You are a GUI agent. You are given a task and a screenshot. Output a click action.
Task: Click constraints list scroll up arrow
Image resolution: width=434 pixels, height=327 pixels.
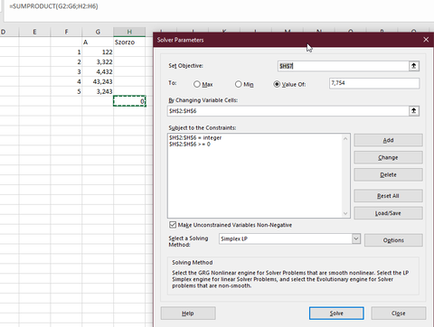(345, 139)
